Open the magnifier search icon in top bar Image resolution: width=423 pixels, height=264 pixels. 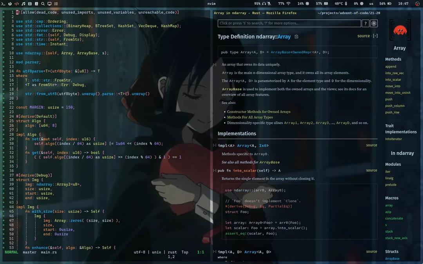(43, 4)
